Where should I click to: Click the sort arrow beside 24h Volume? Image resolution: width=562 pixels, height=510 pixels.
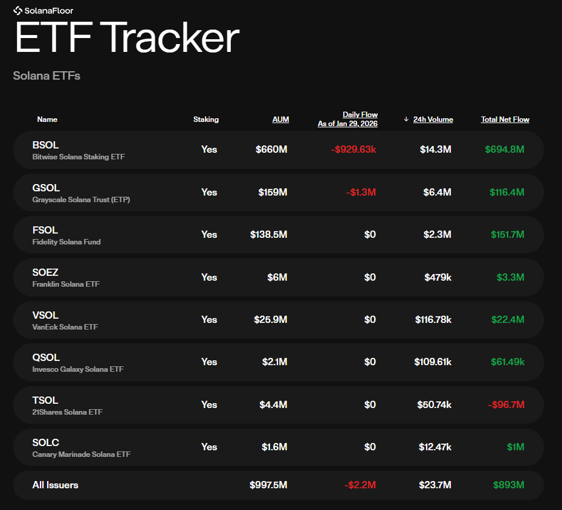click(x=406, y=120)
